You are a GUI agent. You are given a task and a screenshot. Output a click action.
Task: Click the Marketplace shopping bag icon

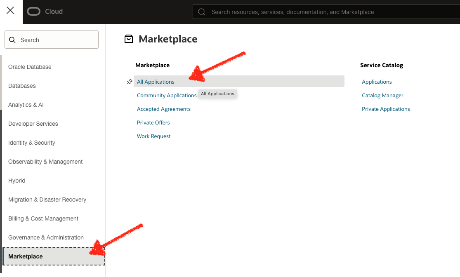click(x=129, y=39)
